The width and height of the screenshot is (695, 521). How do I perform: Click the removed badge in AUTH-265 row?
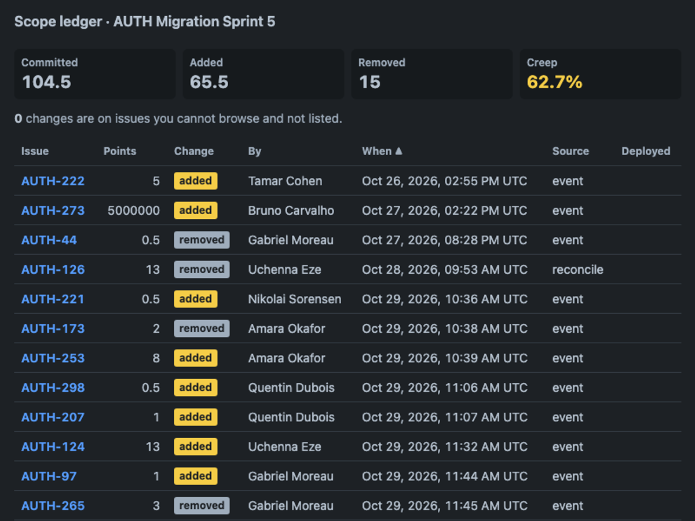point(202,505)
